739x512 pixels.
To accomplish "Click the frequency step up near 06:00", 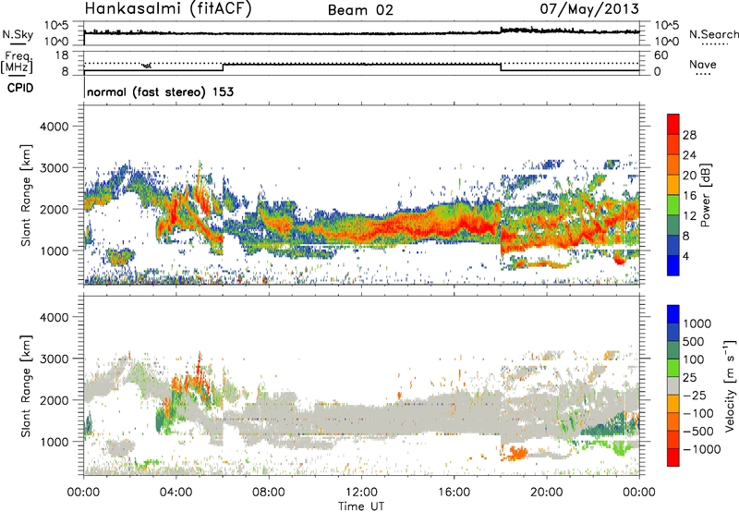I will click(x=223, y=67).
